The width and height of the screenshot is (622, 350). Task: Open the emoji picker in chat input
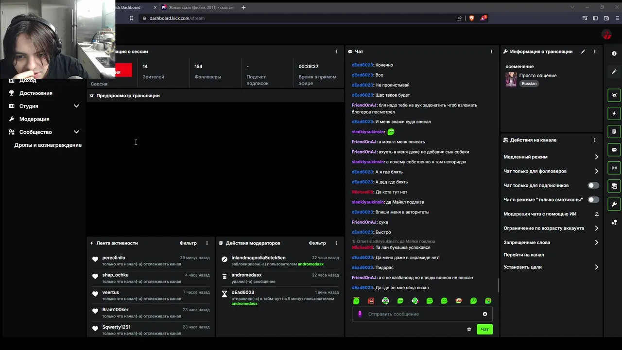(484, 314)
